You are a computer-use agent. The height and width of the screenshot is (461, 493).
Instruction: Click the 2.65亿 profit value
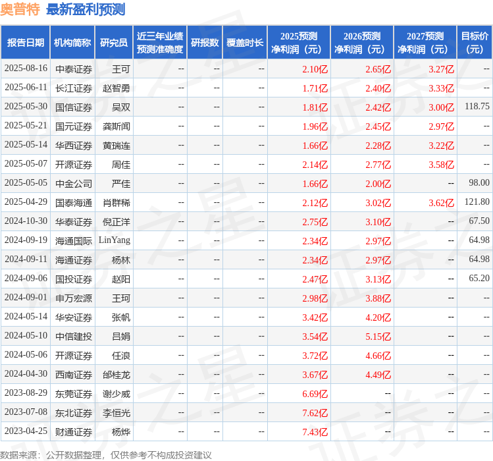click(378, 69)
